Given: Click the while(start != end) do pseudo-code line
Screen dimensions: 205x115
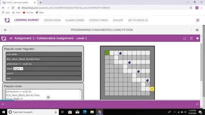Looking at the screenshot, I should click(x=19, y=92).
